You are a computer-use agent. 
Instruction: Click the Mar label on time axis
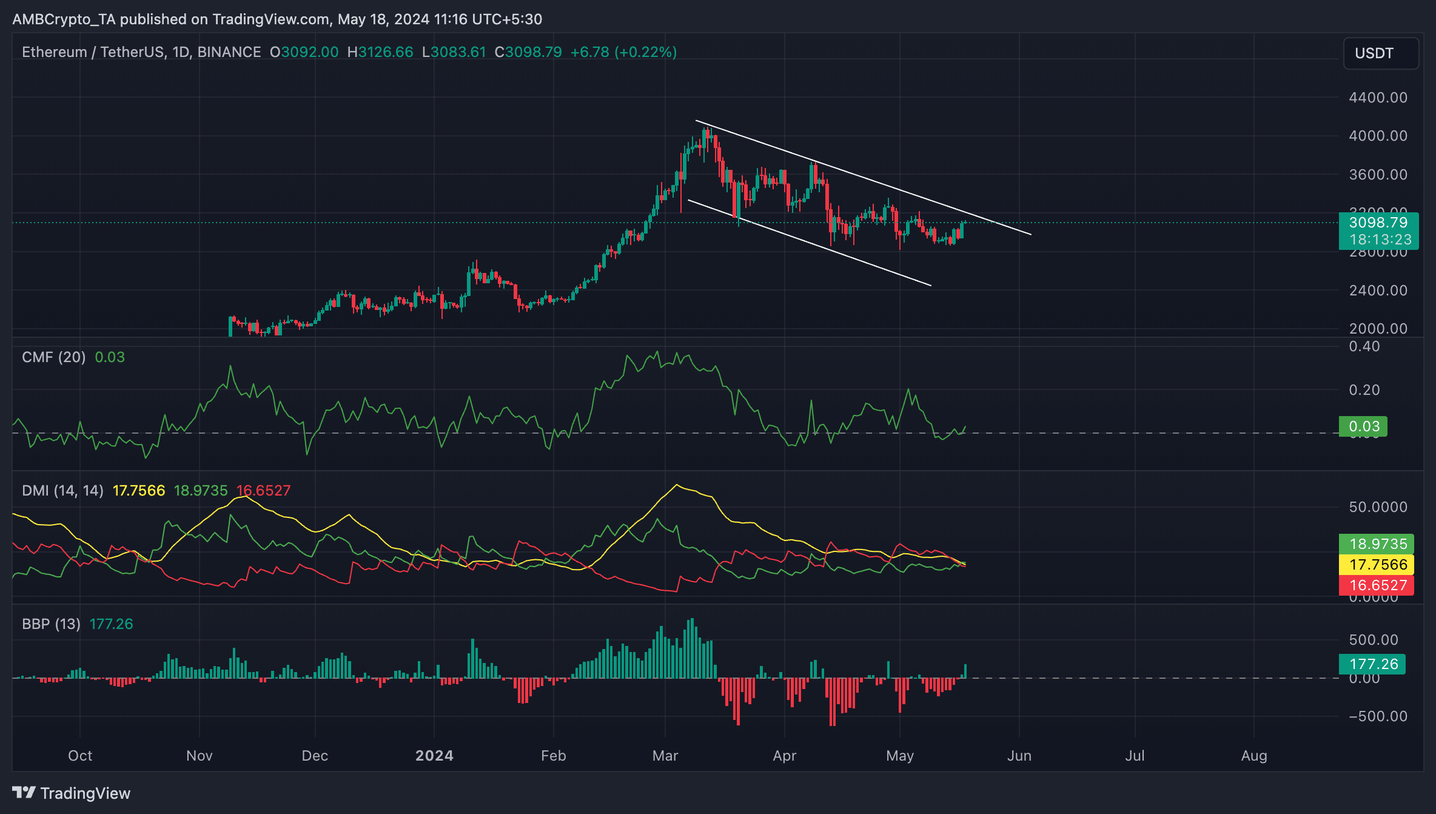665,756
